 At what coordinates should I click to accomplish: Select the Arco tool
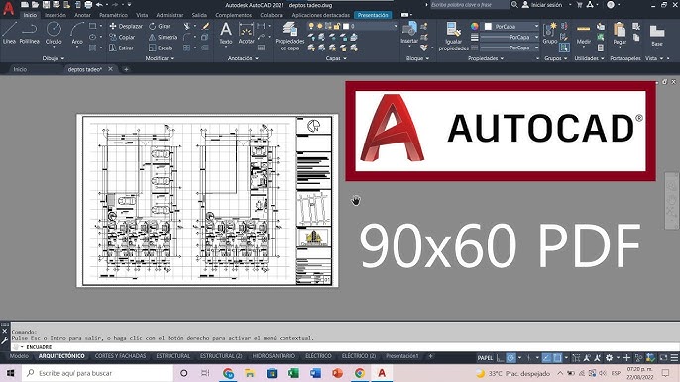(77, 33)
